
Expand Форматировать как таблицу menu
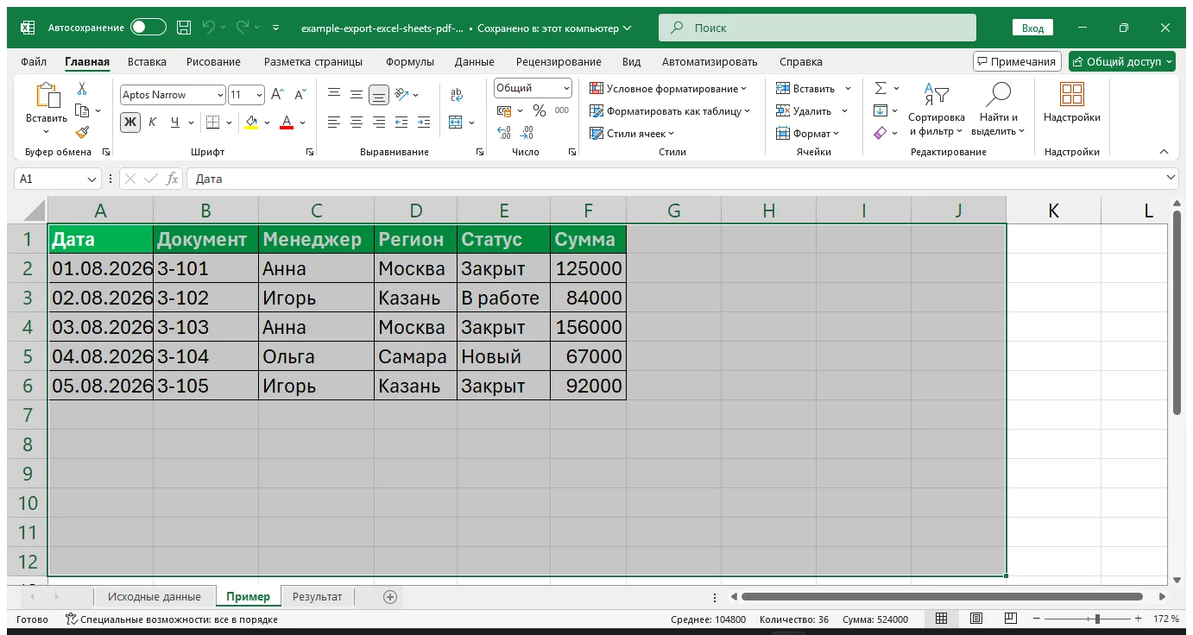coord(670,111)
